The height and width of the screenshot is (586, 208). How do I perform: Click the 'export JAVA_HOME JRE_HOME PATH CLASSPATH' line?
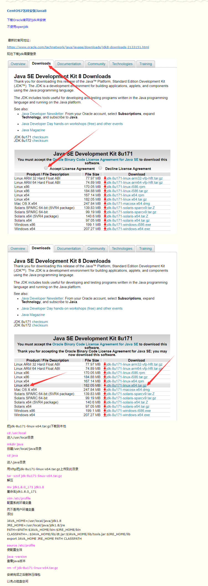click(44, 539)
